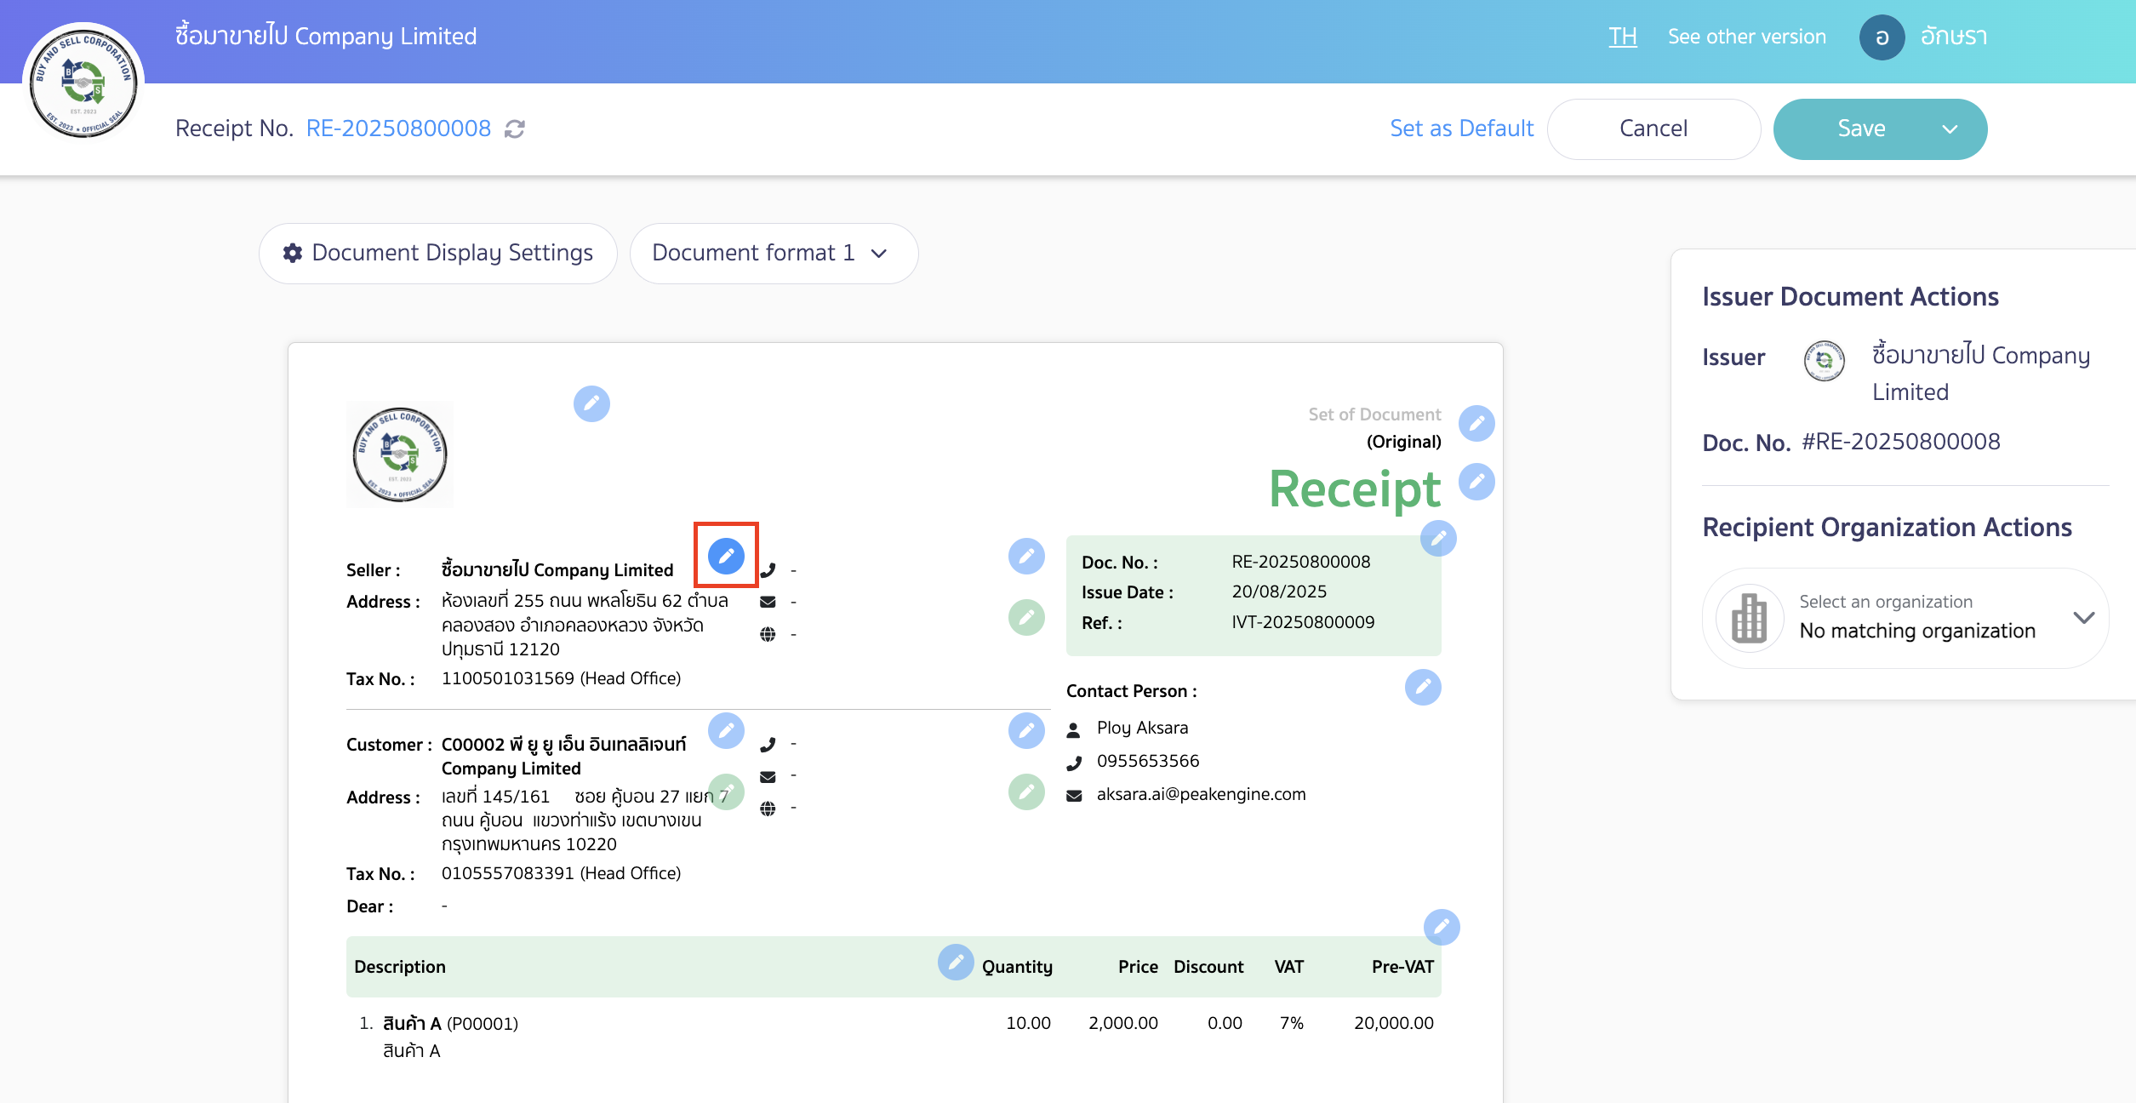Open Document Display Settings

tap(438, 253)
